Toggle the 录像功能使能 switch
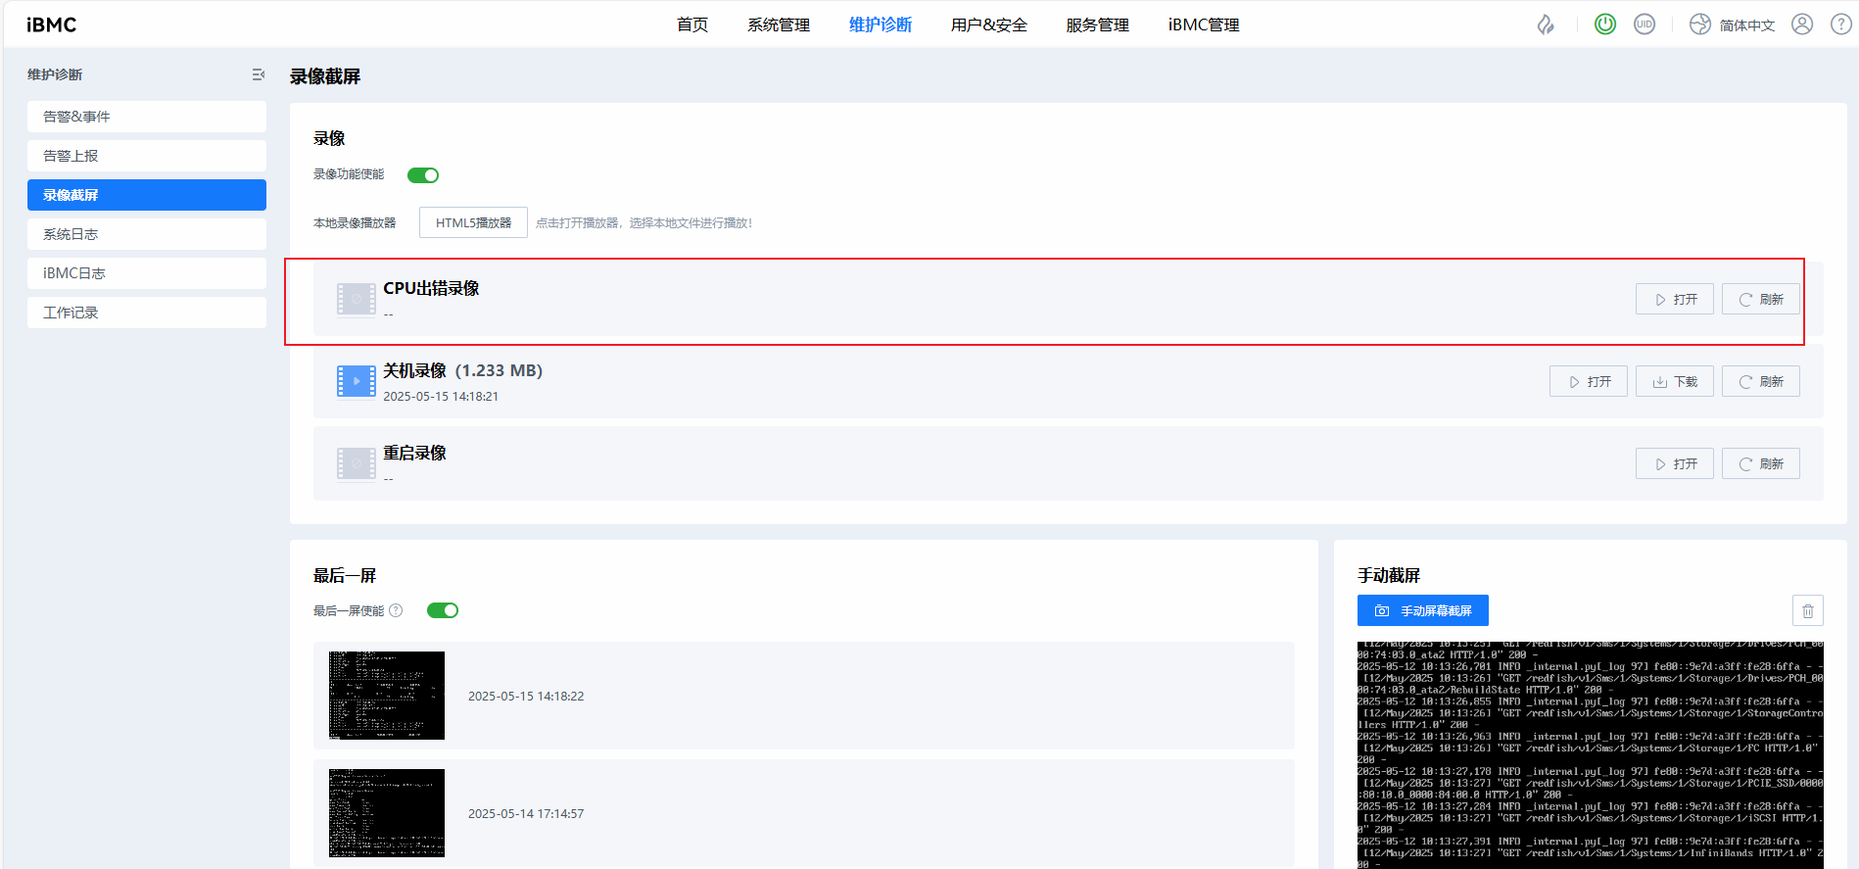The width and height of the screenshot is (1859, 869). tap(423, 175)
